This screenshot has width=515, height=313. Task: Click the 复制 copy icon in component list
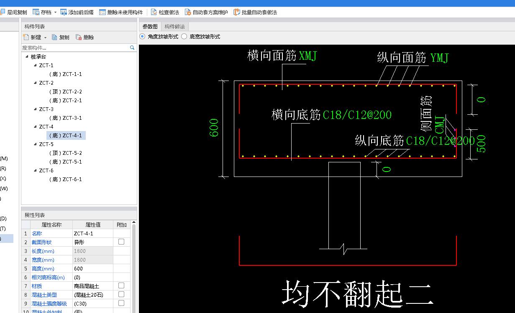click(x=54, y=37)
